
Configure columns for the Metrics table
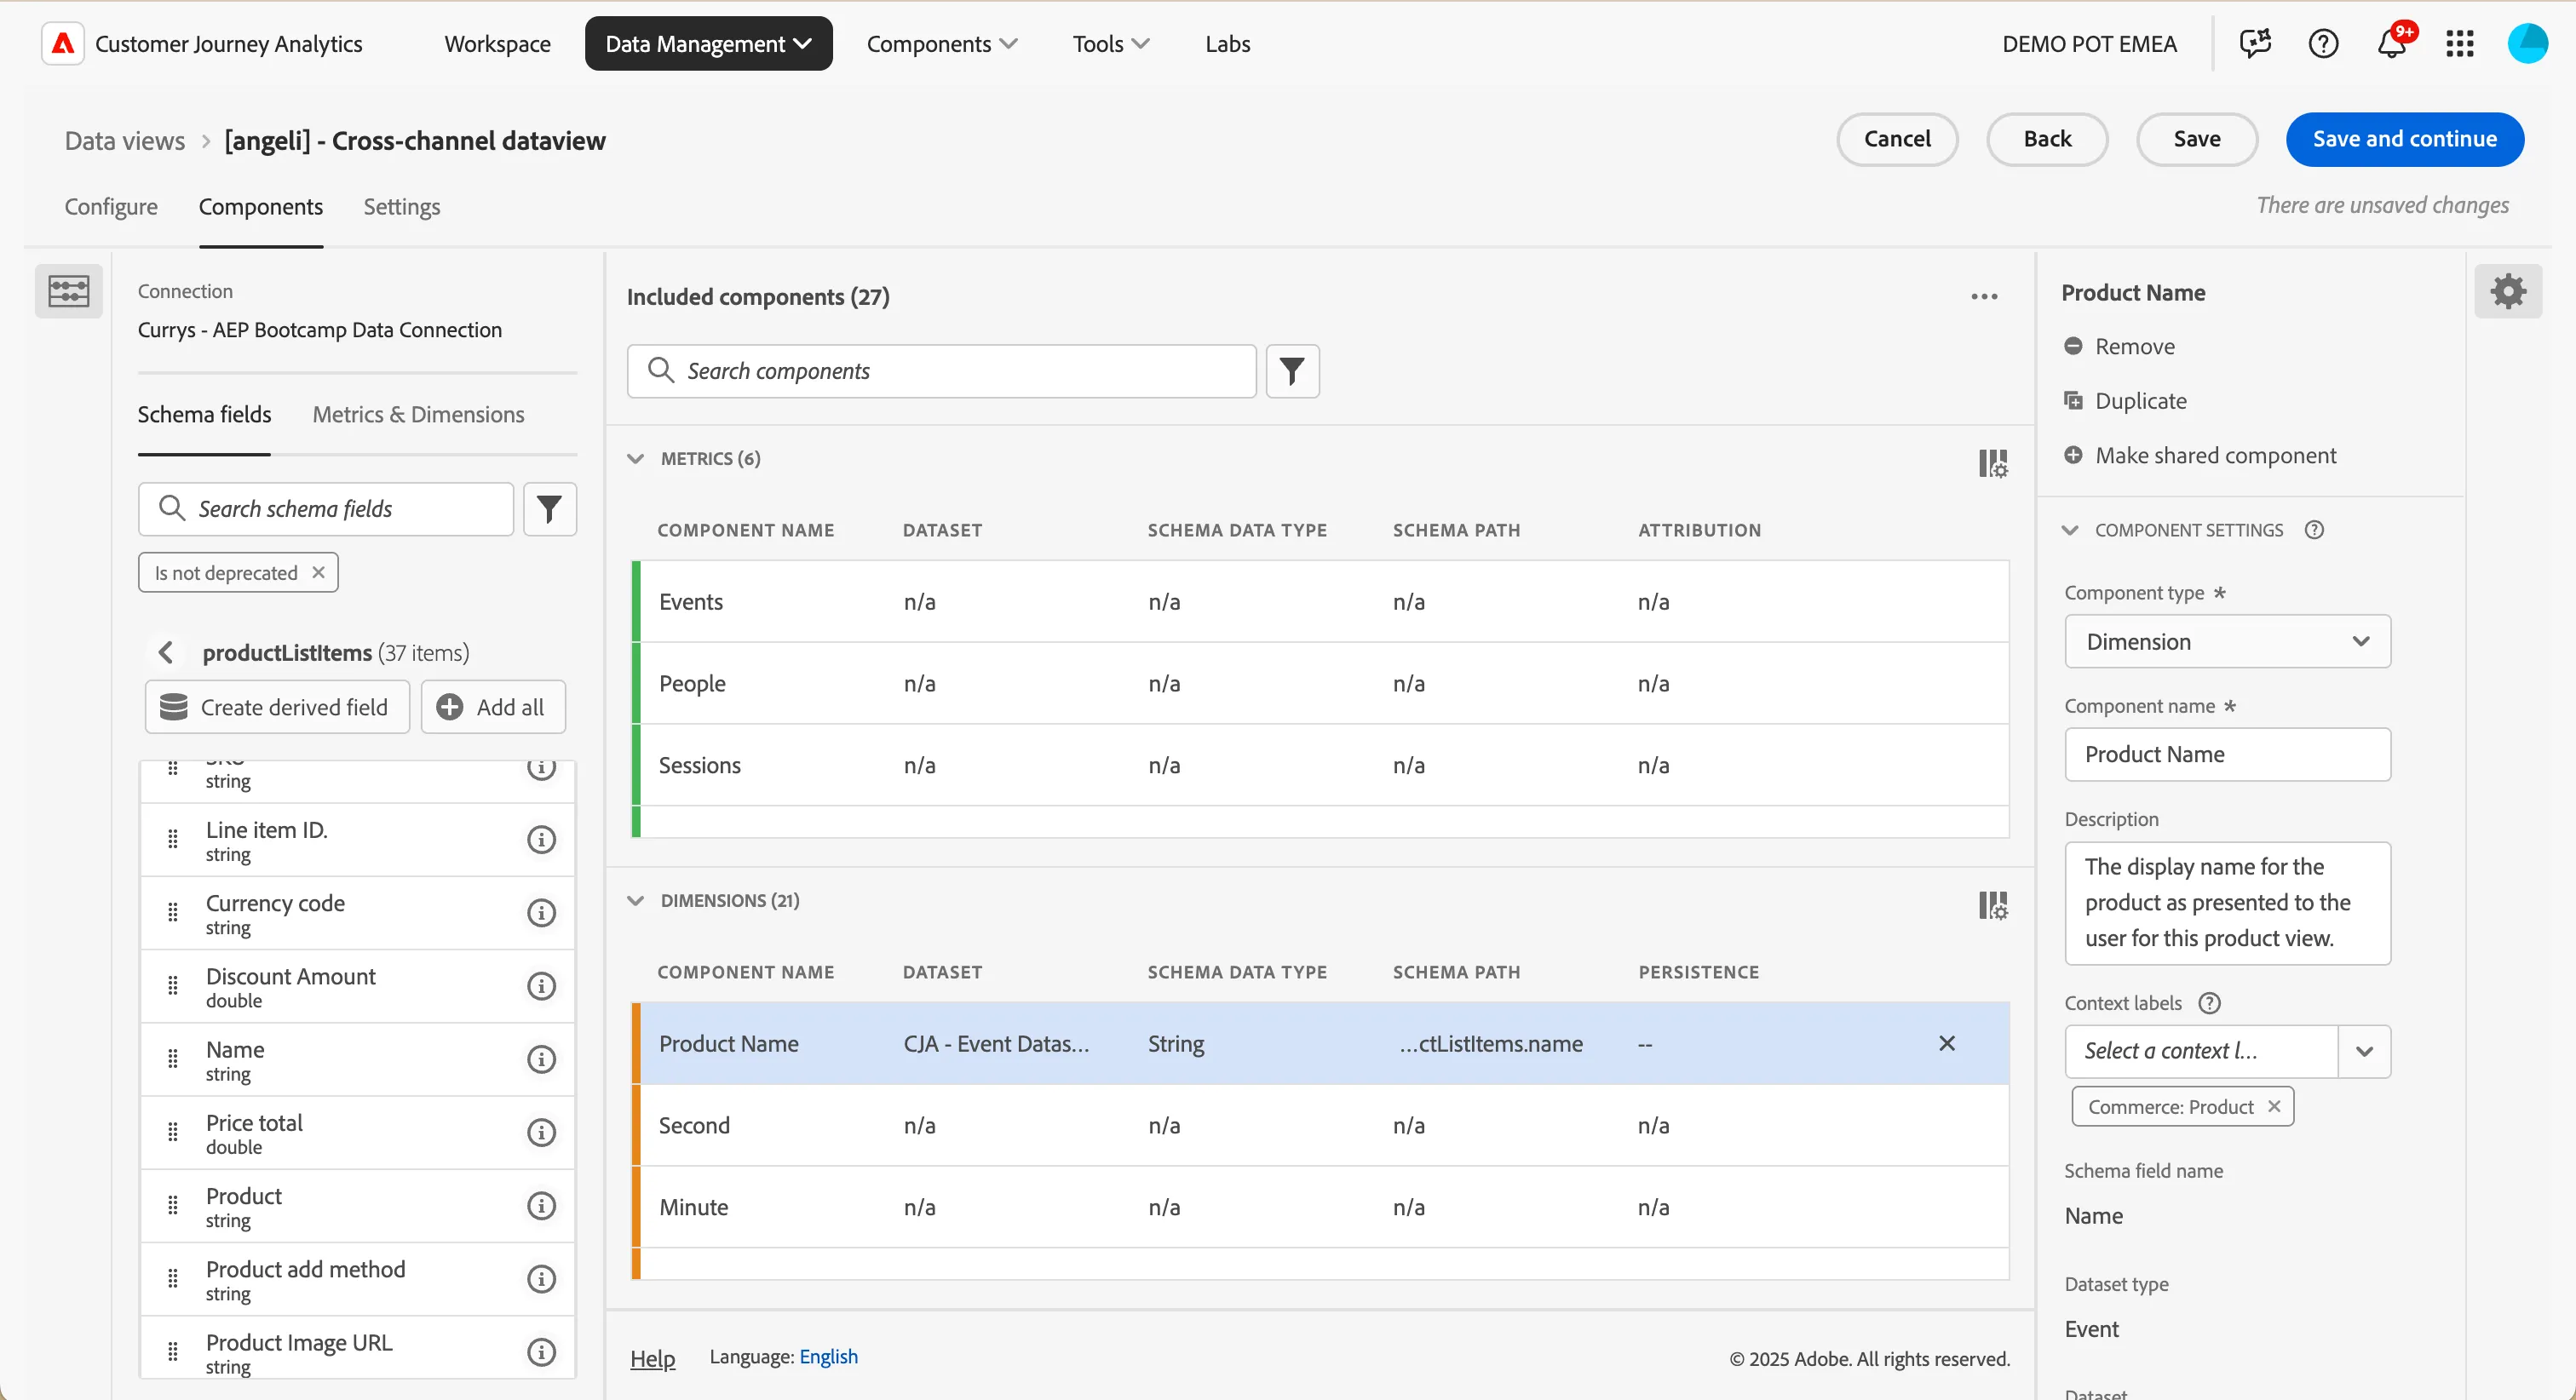1992,464
